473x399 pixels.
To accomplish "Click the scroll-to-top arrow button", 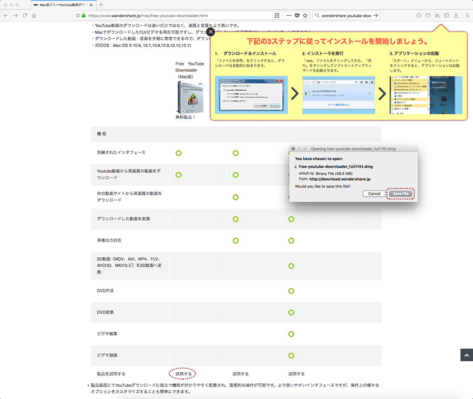I will coord(466,355).
